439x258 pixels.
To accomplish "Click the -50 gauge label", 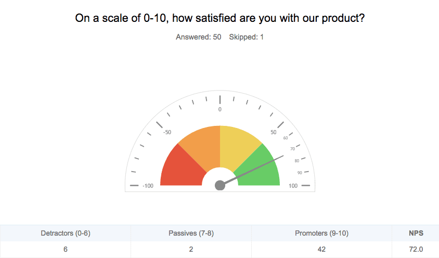I will tap(167, 132).
